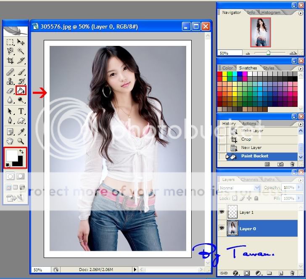The image size is (306, 279).
Task: Delete layer using Layers panel trash icon
Action: point(292,273)
